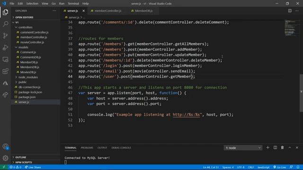Open the Azure view in activity bar
Viewport: 303px width, 170px height.
[x=5, y=83]
